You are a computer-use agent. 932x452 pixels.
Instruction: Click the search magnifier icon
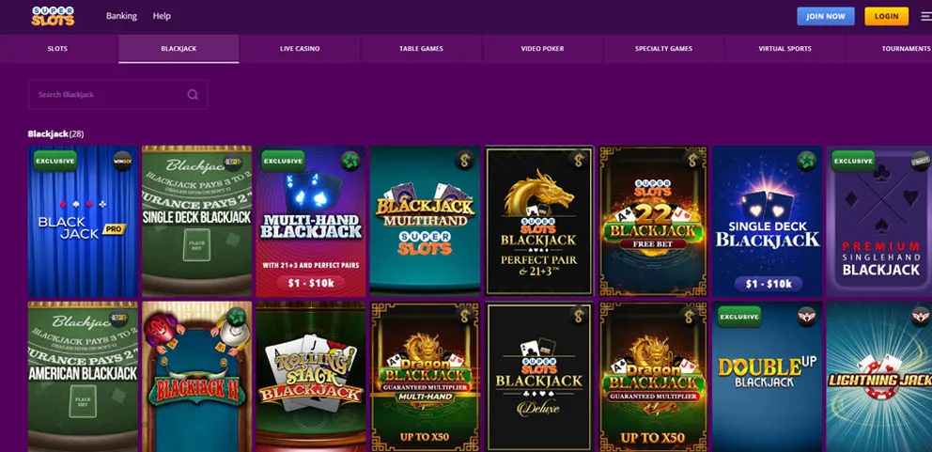[193, 95]
